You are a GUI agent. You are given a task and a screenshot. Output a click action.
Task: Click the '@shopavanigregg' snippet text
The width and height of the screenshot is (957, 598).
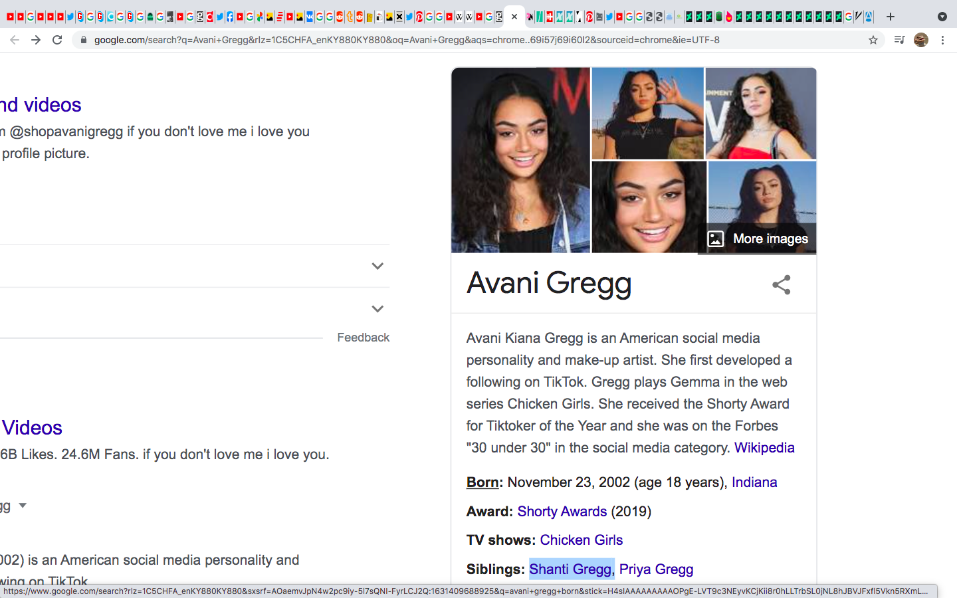(x=66, y=132)
